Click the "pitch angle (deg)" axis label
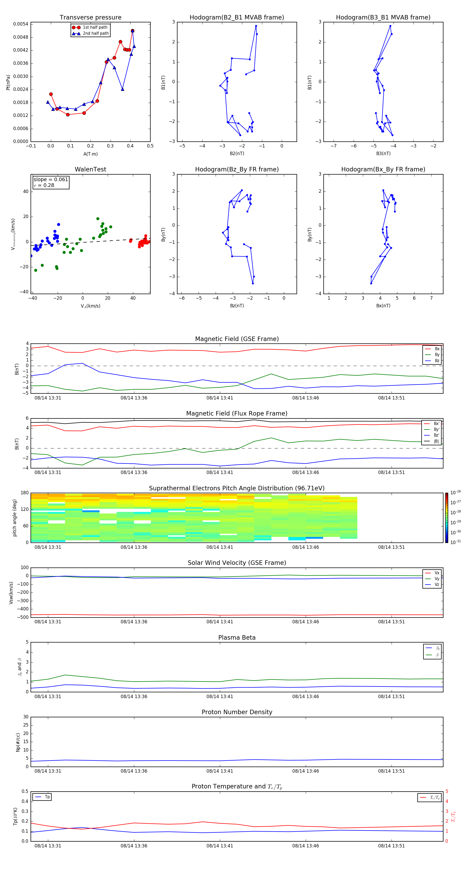474x869 pixels. coord(14,518)
